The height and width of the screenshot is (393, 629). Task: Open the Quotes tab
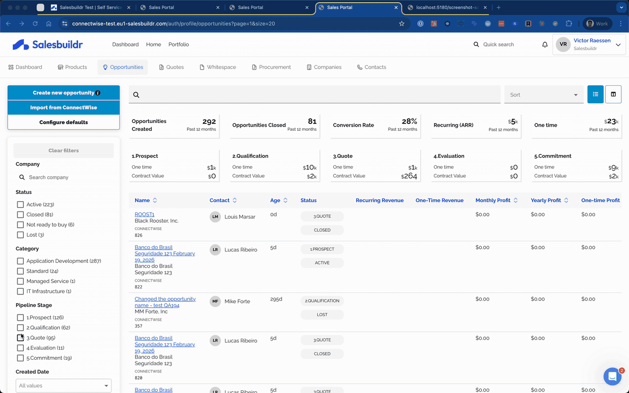pos(171,67)
